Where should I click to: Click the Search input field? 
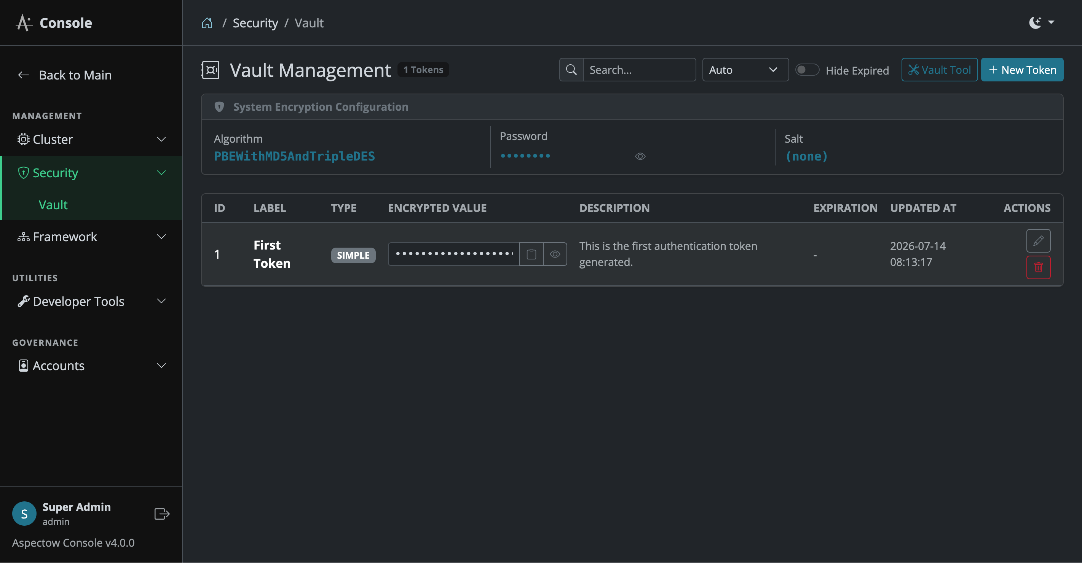pyautogui.click(x=639, y=70)
